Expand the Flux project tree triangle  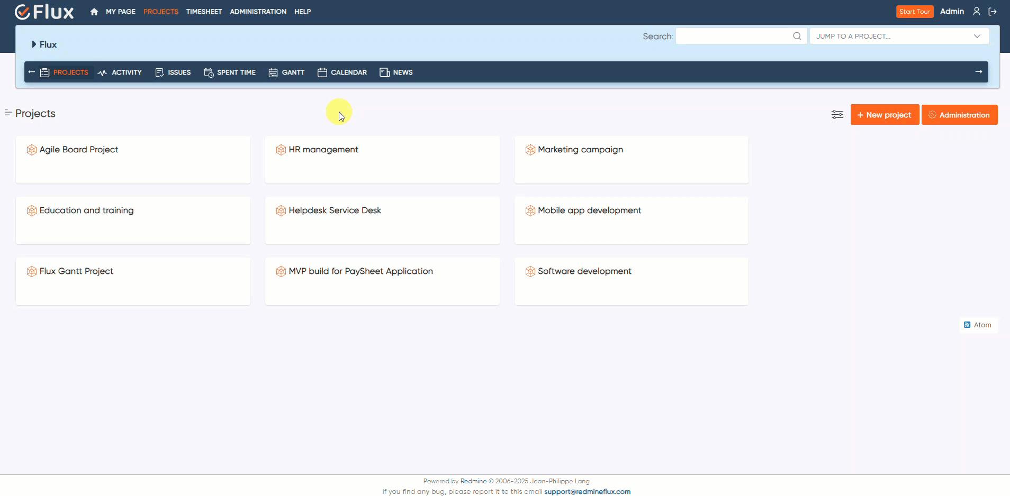[34, 44]
